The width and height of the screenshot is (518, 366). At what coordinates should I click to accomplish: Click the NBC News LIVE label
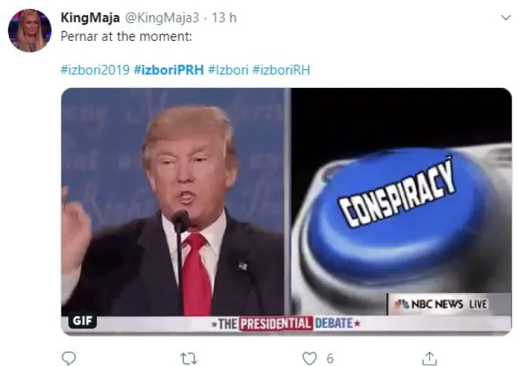click(442, 304)
